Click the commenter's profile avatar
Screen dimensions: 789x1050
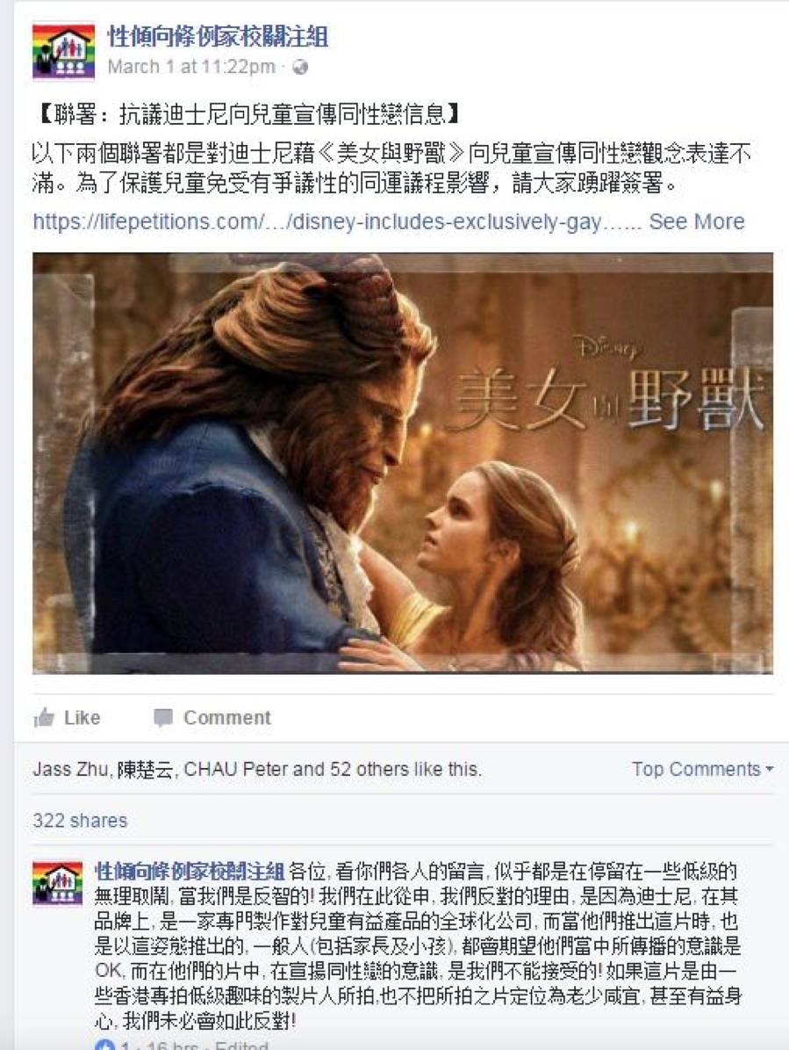click(58, 883)
